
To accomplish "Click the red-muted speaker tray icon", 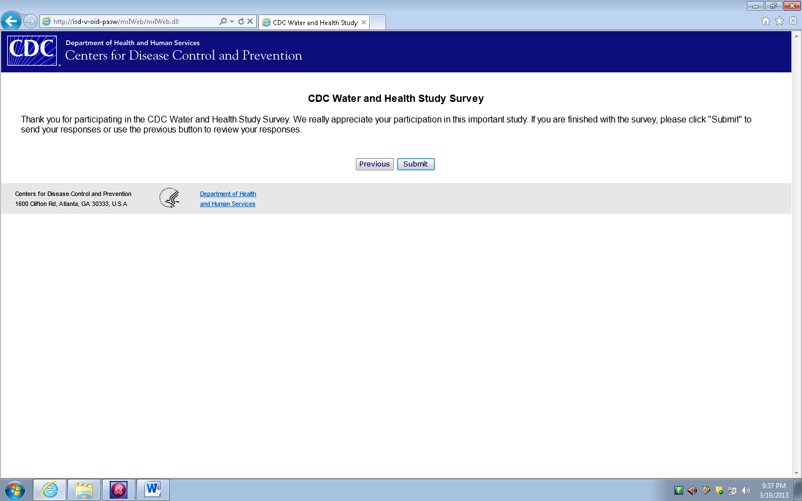I will coord(692,490).
